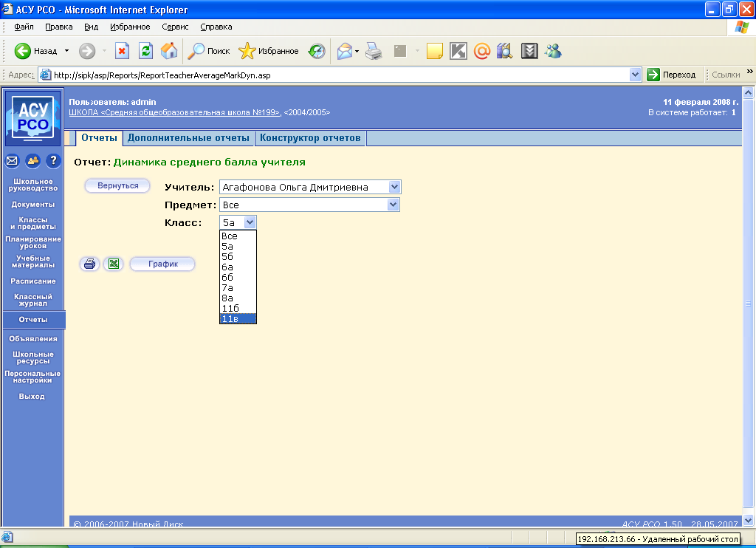Image resolution: width=756 pixels, height=548 pixels.
Task: Click the orange @ toolbar icon
Action: point(481,51)
